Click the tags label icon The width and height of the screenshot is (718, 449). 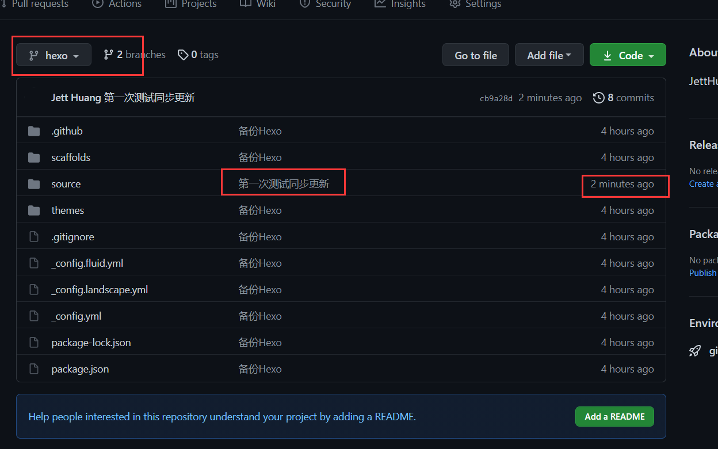click(x=183, y=55)
